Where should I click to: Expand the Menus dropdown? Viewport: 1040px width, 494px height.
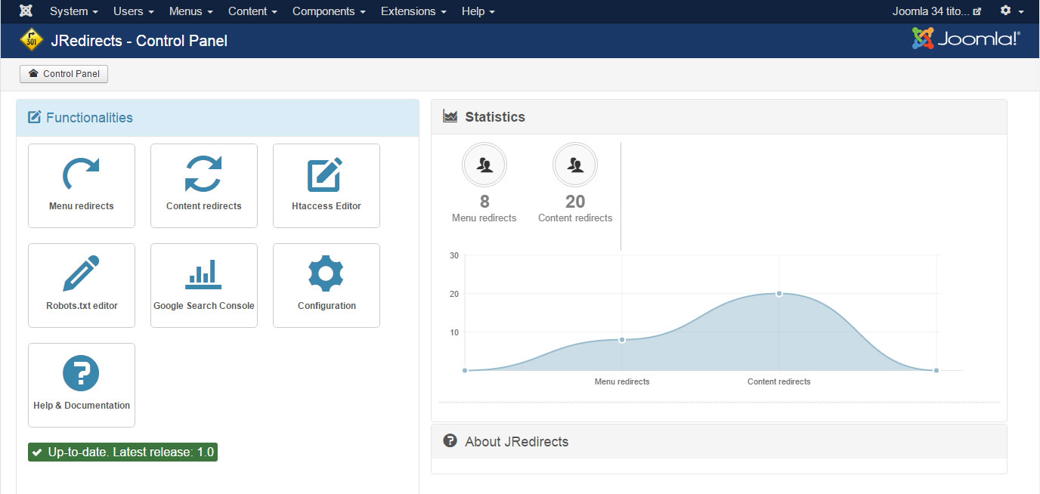coord(191,11)
